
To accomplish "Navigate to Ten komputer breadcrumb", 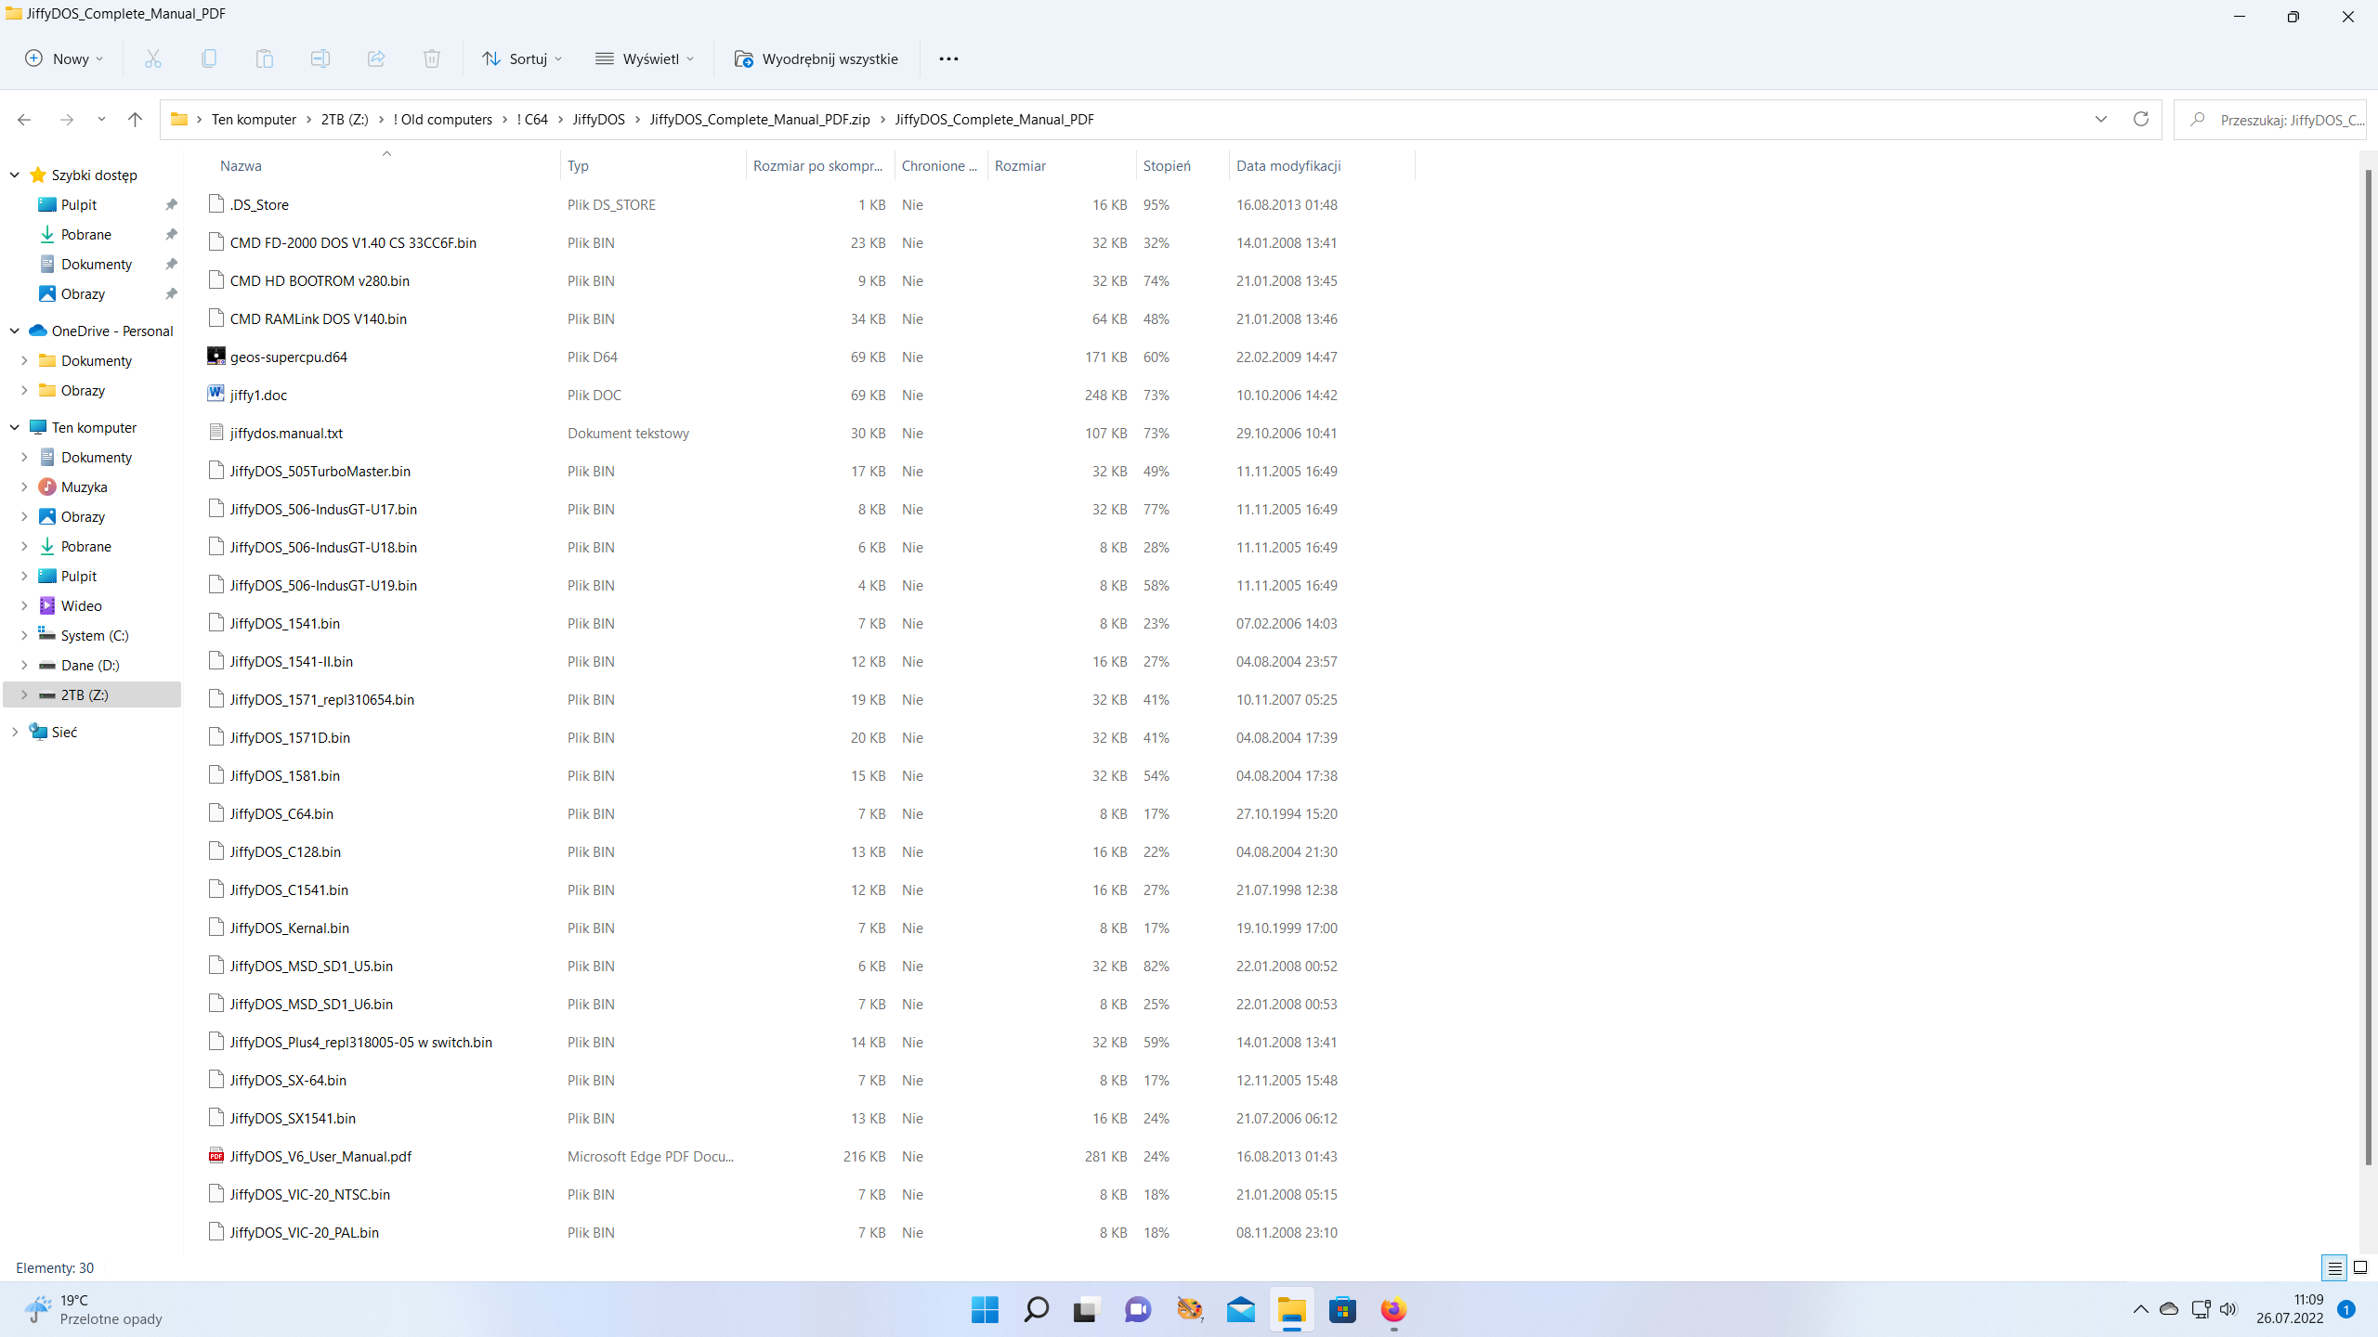I will (254, 120).
